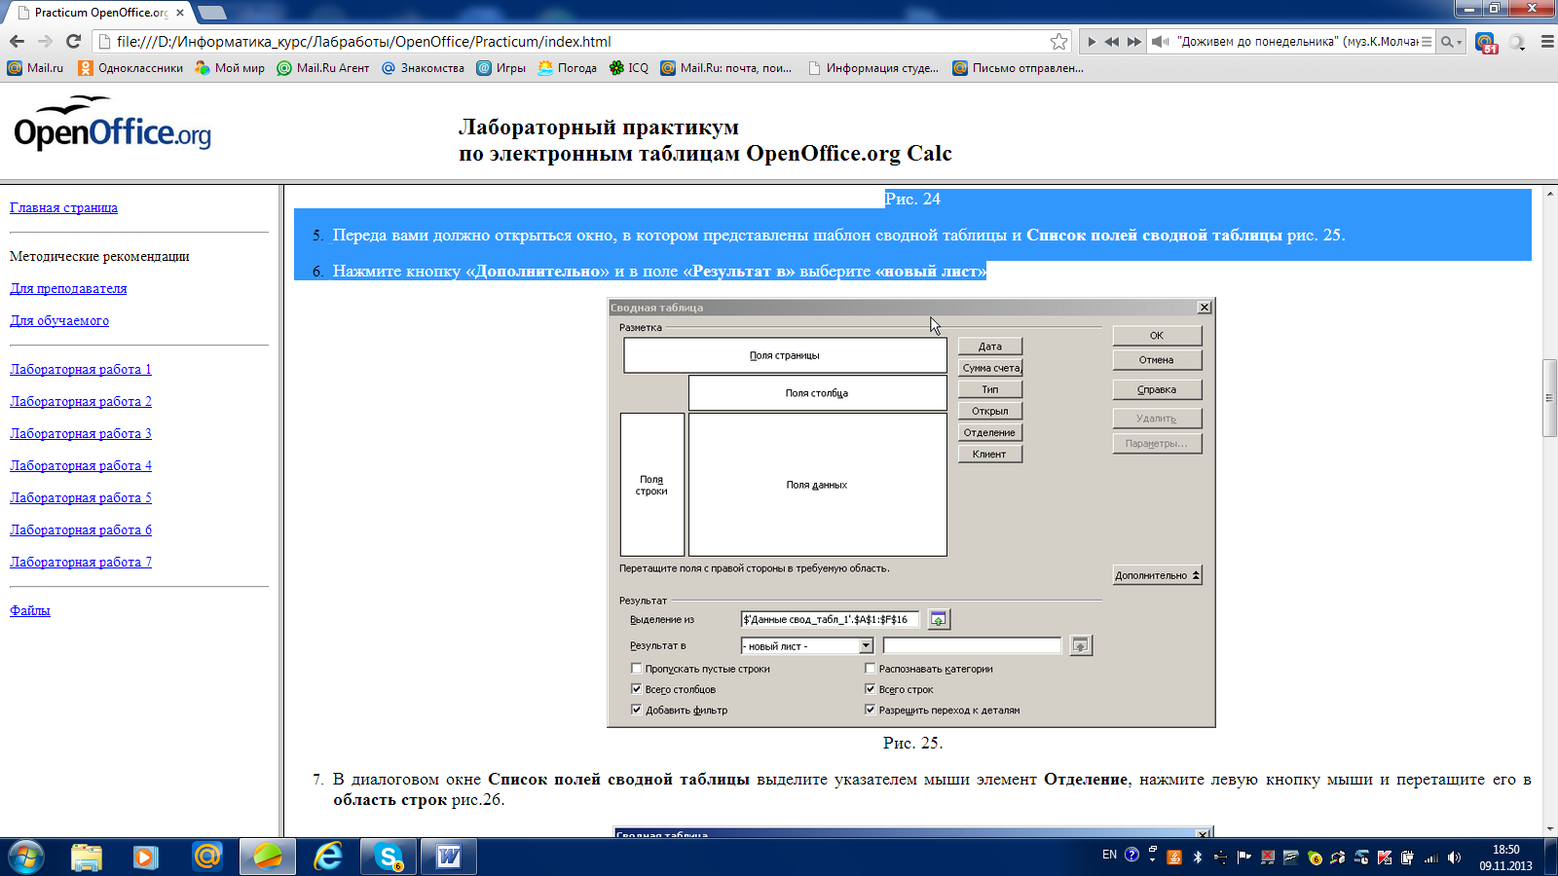Open the playlist icon beside the song title
Screen dimensions: 1558x876
(x=1427, y=42)
